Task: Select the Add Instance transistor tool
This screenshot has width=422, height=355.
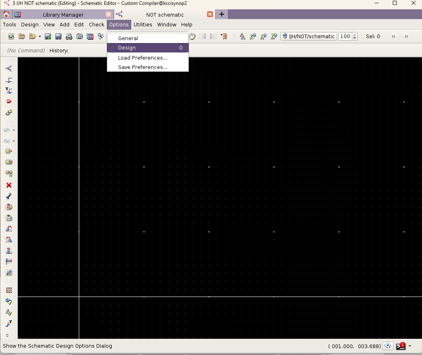Action: (9, 69)
